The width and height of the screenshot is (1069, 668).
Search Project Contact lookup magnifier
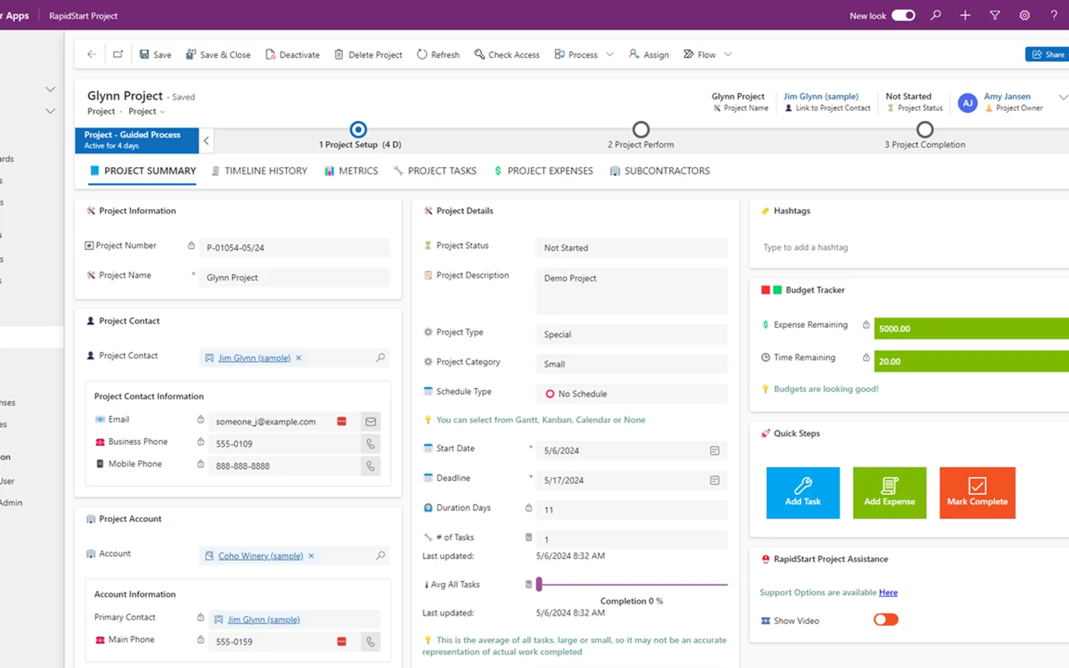(380, 358)
